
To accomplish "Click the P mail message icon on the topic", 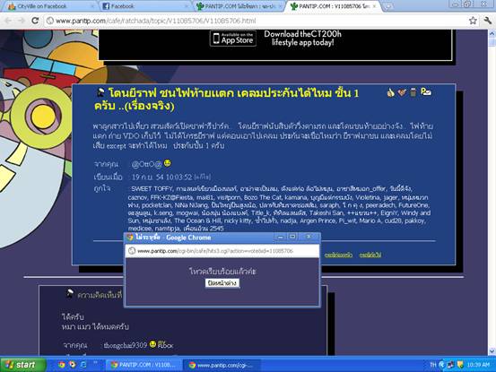I will 426,92.
